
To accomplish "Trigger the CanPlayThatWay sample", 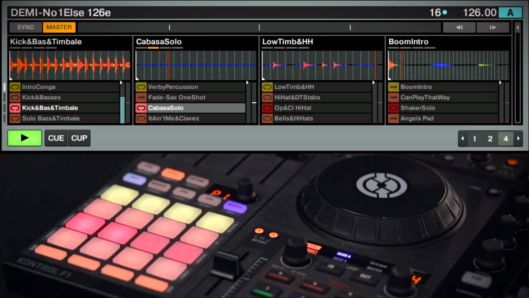I will coord(443,97).
